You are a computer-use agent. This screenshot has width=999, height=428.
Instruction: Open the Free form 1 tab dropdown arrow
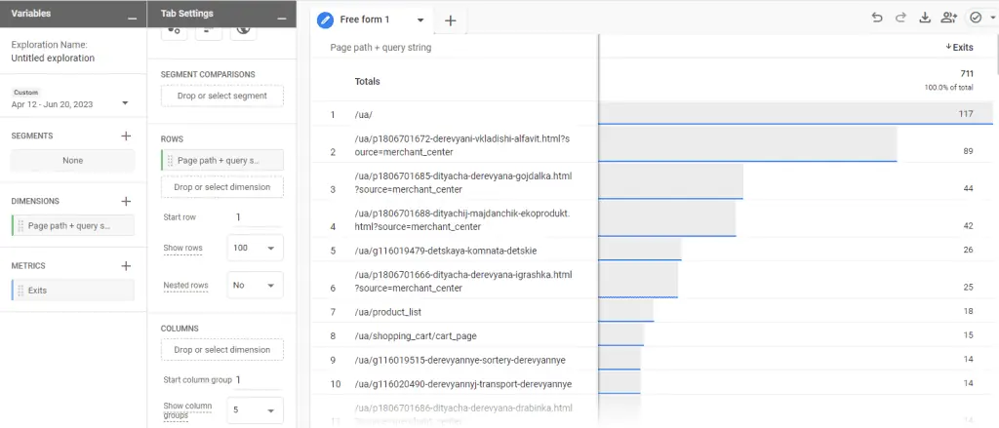[x=420, y=20]
